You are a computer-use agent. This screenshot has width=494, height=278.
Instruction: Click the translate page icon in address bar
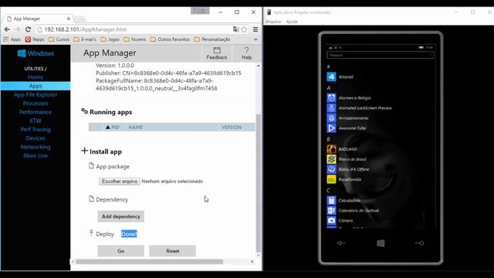point(235,29)
